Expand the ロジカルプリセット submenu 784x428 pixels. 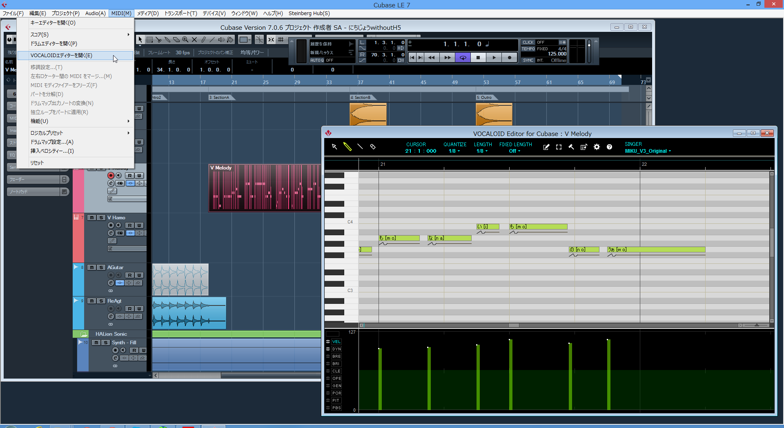76,133
